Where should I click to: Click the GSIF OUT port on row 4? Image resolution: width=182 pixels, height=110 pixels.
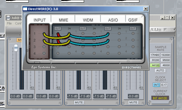pos(133,53)
